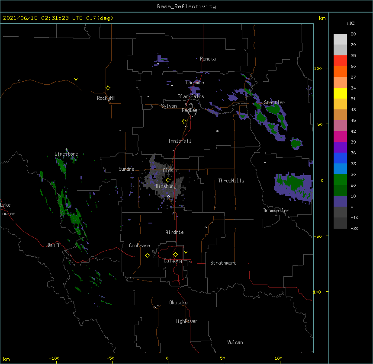373x364 pixels.
Task: Click the Innisfail city label
Action: [x=180, y=141]
